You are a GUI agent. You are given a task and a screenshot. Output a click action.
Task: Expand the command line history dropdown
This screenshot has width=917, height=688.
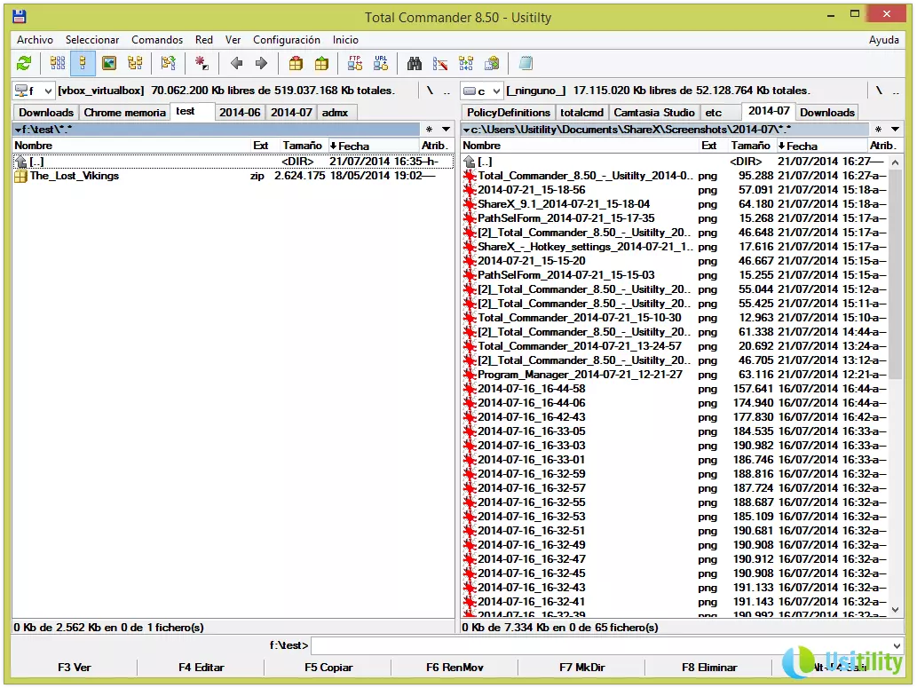[897, 645]
